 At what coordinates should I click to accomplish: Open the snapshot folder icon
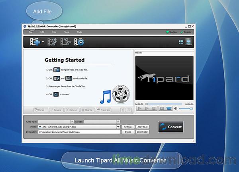click(169, 108)
